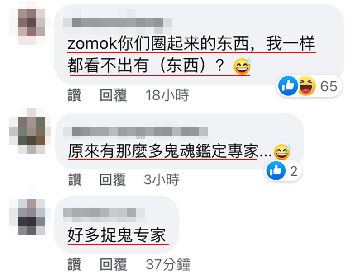Reply to the 好多捉鬼专家 comment via 回覆

[x=113, y=264]
